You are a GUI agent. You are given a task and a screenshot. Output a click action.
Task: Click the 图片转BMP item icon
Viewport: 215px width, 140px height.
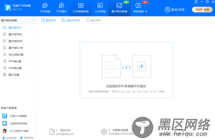5,41
